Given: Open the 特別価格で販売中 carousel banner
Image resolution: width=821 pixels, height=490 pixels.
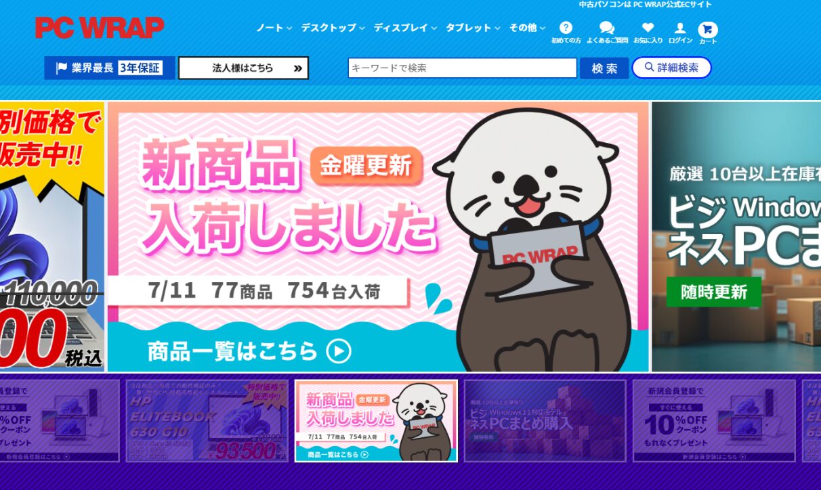Looking at the screenshot, I should point(52,237).
